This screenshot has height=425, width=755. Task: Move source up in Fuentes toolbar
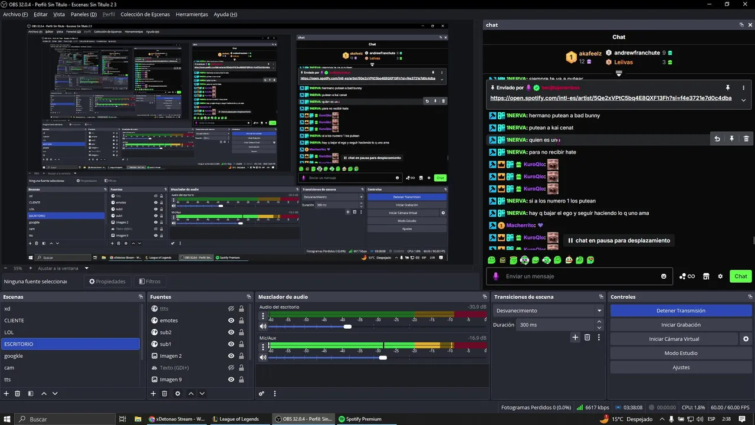[x=191, y=394]
